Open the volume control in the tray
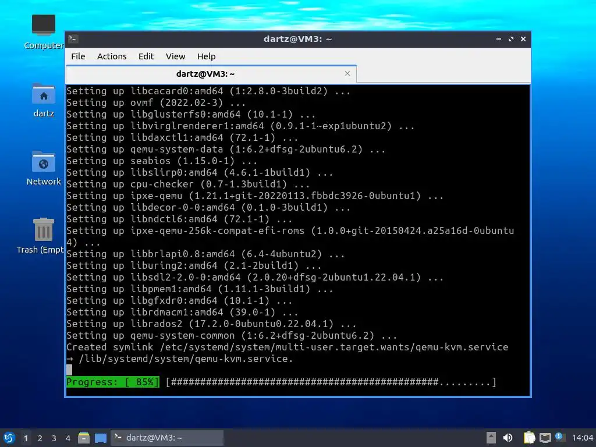 [508, 438]
